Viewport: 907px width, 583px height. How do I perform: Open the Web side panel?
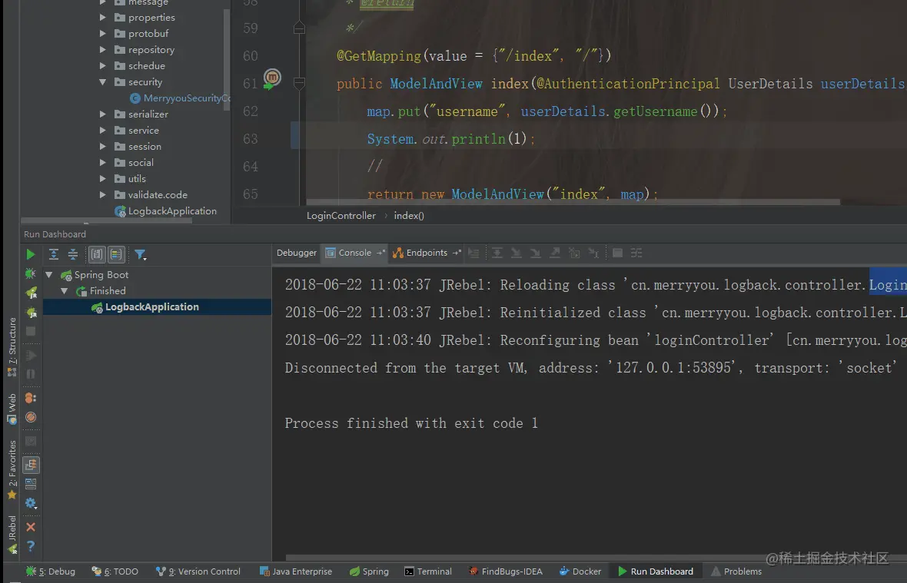point(12,409)
